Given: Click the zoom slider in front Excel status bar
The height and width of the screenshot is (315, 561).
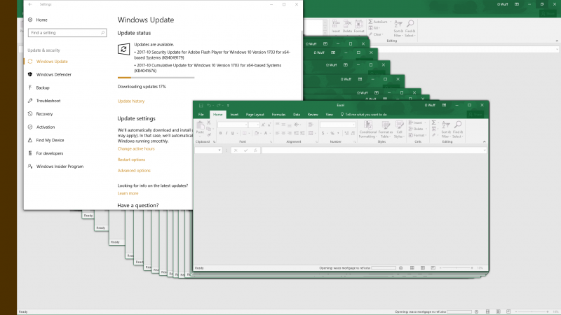Looking at the screenshot, I should point(457,267).
